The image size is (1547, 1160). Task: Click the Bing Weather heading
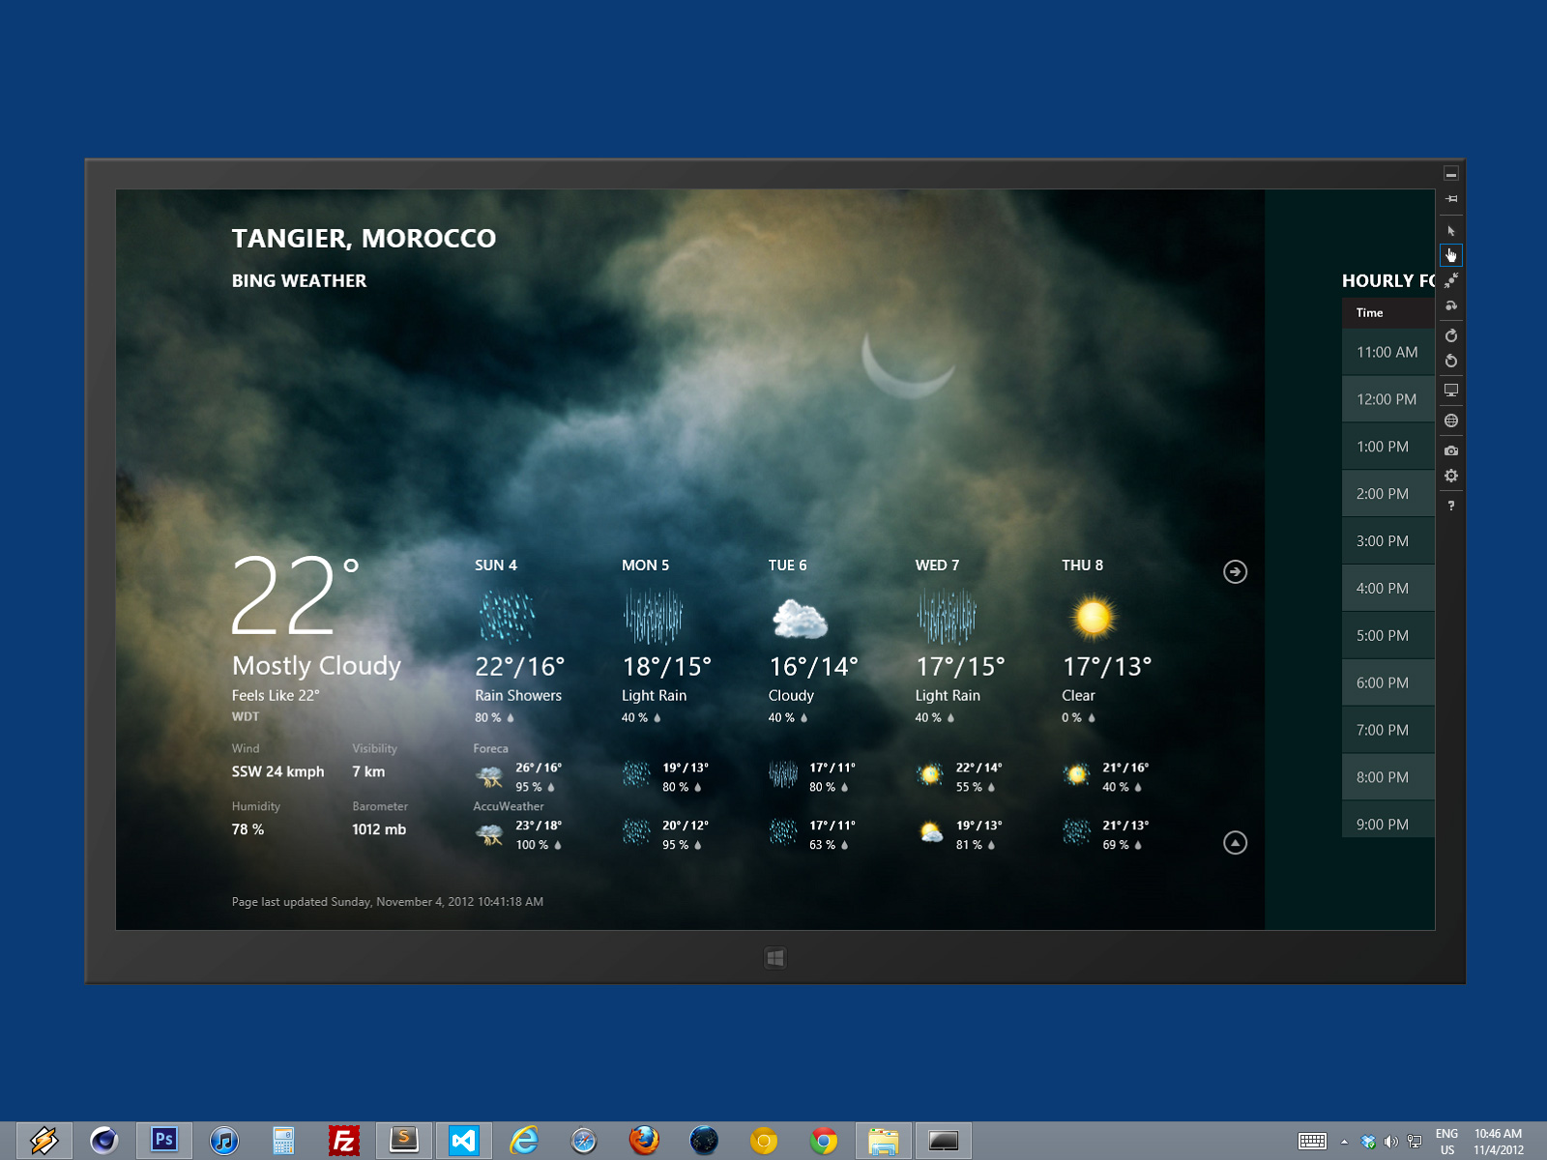299,280
